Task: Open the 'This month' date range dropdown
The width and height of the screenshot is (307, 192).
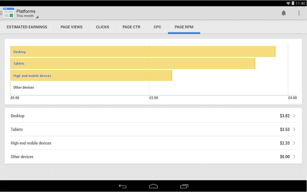Action: click(x=27, y=16)
